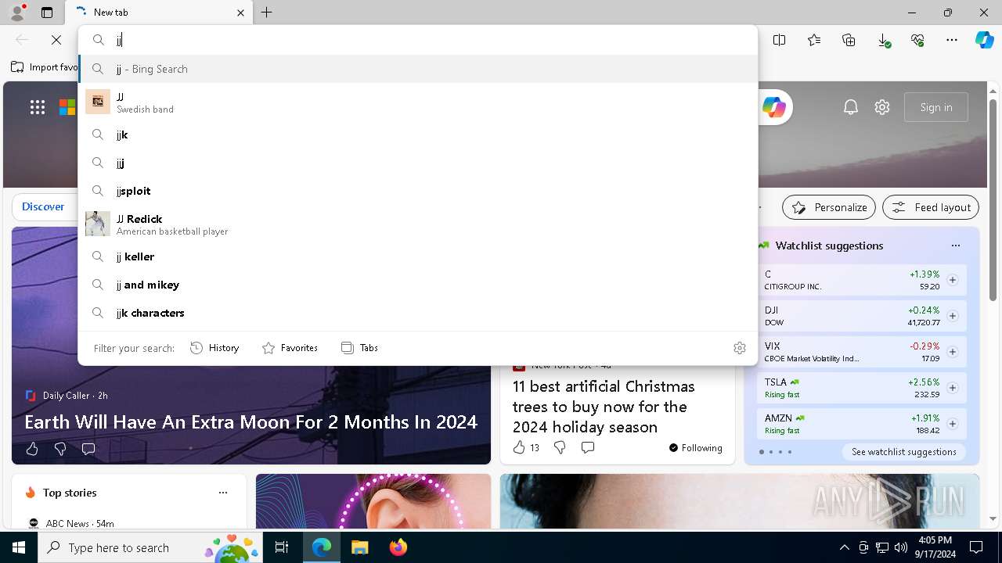The image size is (1002, 563).
Task: Select the 'jj and mikey' suggestion
Action: pos(418,285)
